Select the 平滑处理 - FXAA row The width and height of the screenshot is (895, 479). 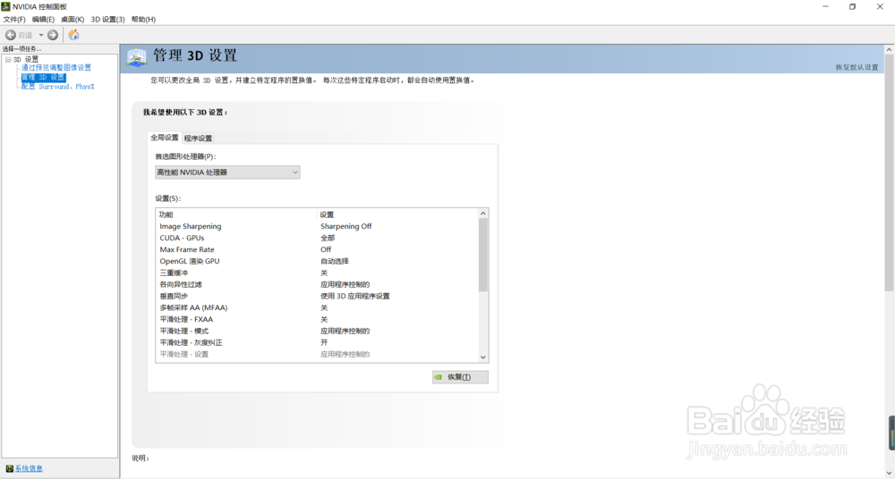coord(318,319)
